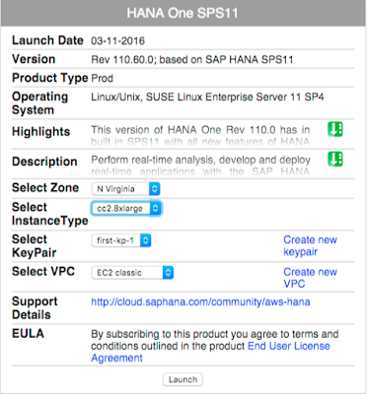Click the Highlights text about HANA One Rev 110.0
Image resolution: width=367 pixels, height=394 pixels.
coord(200,135)
